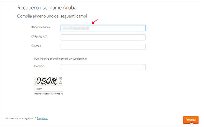Click the 'Inserire i caratteri dell'immagine' hint
This screenshot has width=204, height=127.
point(49,94)
